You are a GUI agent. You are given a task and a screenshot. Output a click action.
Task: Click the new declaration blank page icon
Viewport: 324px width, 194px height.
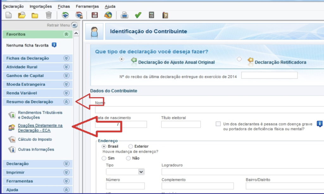click(9, 15)
